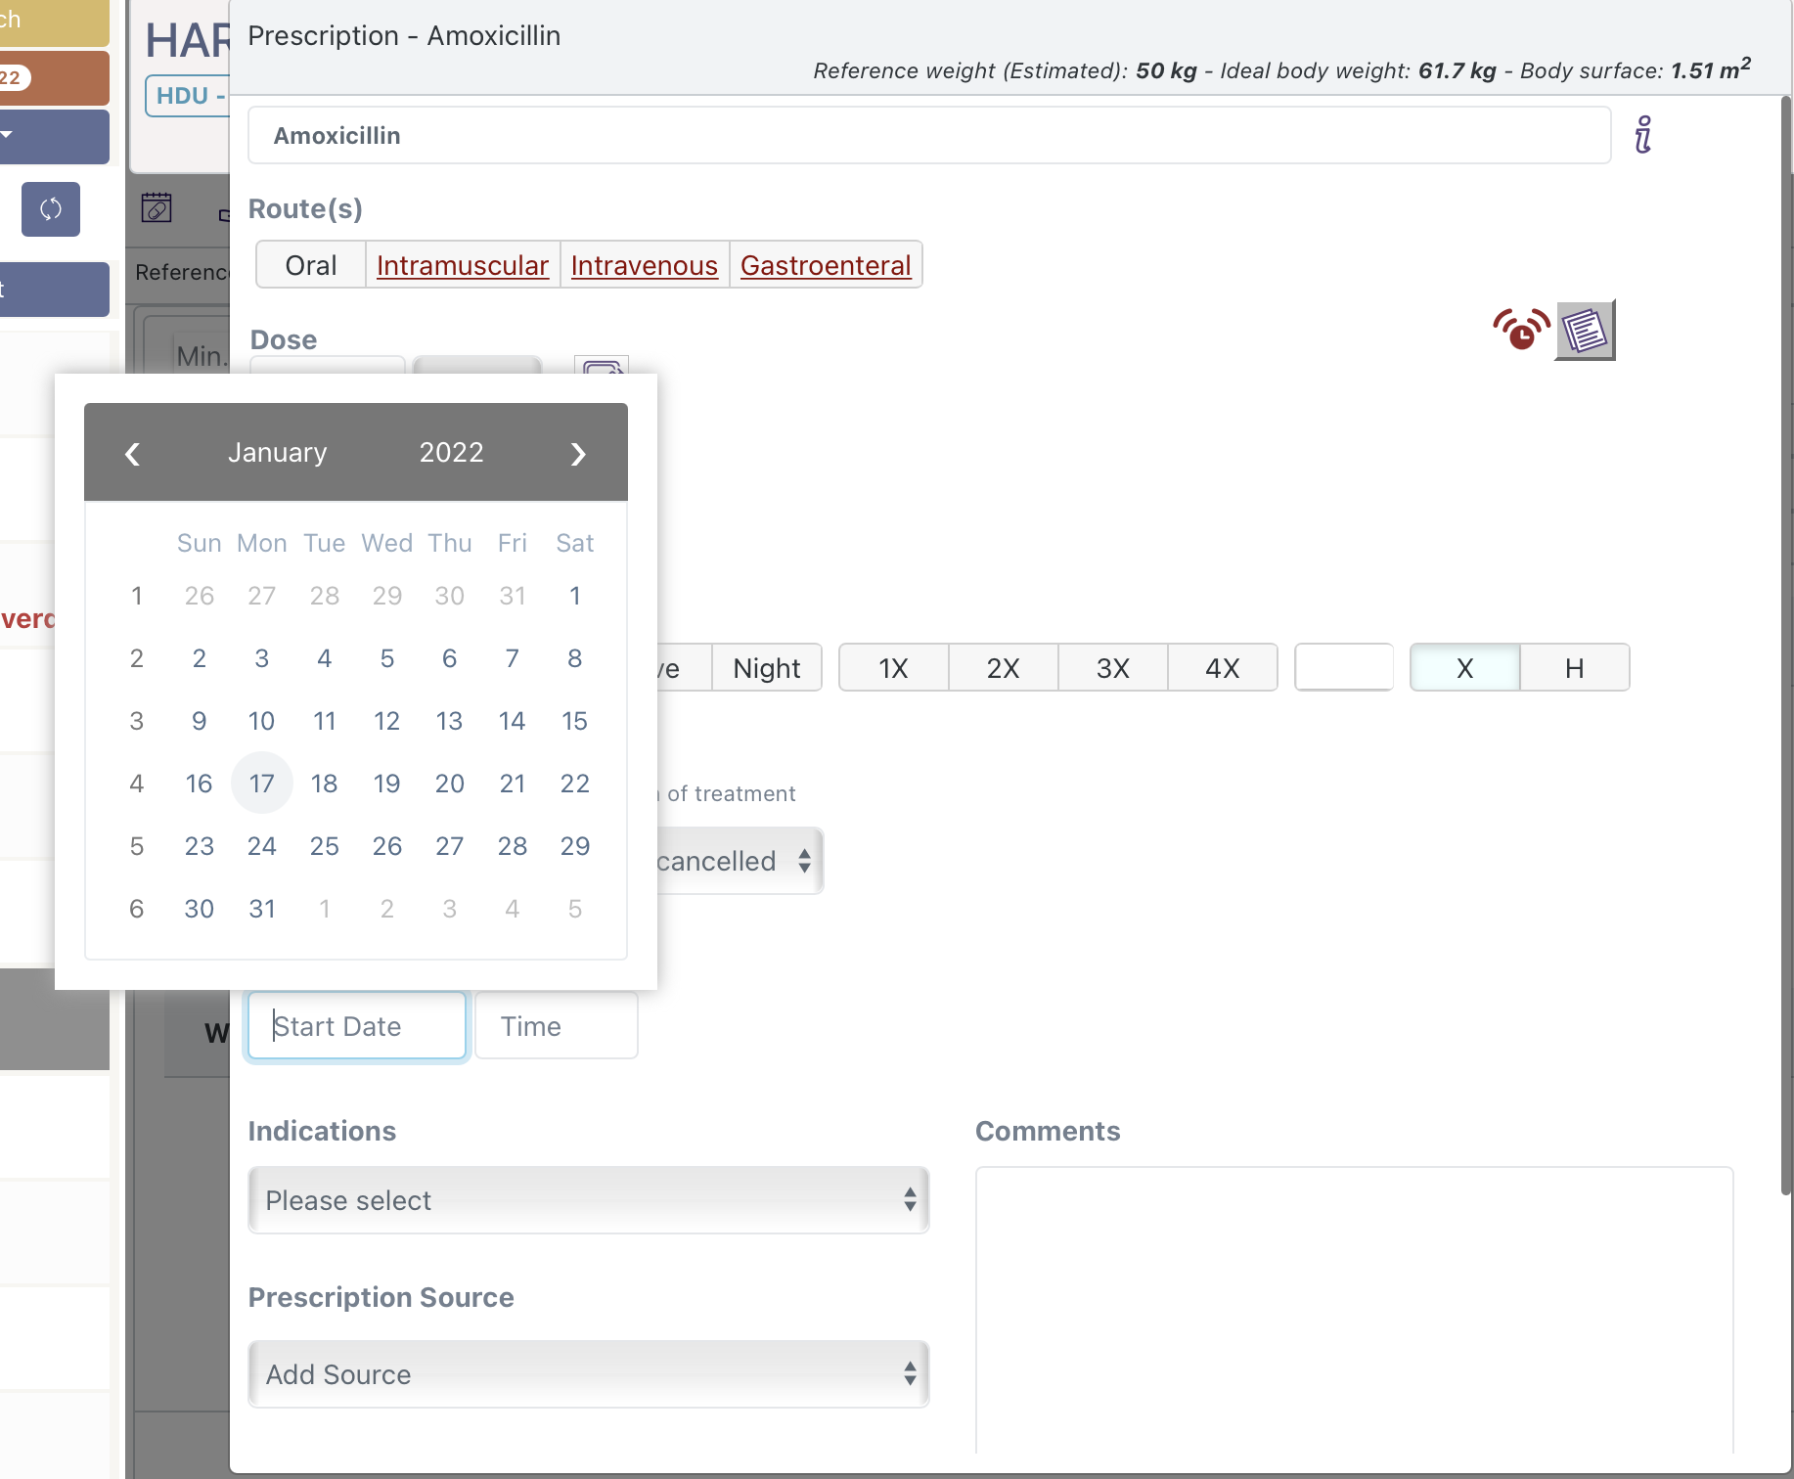
Task: Open the Add Source dropdown
Action: pyautogui.click(x=588, y=1374)
